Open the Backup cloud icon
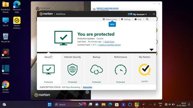This screenshot has height=108, width=193. tap(96, 69)
